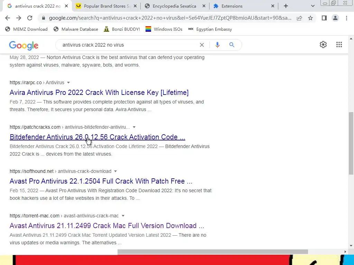Click the horizontal scrollbar thumb
Viewport: 354px width, 265px height.
[213, 252]
